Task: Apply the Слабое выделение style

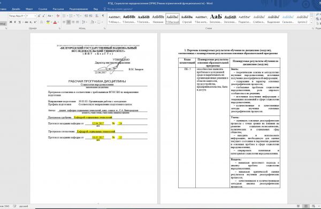Action: [x=259, y=19]
